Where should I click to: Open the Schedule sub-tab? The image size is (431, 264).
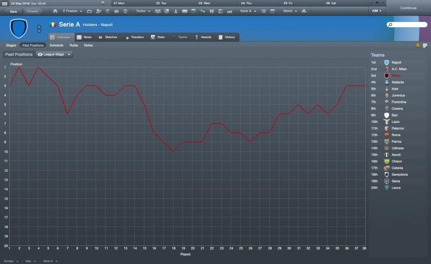(x=56, y=45)
